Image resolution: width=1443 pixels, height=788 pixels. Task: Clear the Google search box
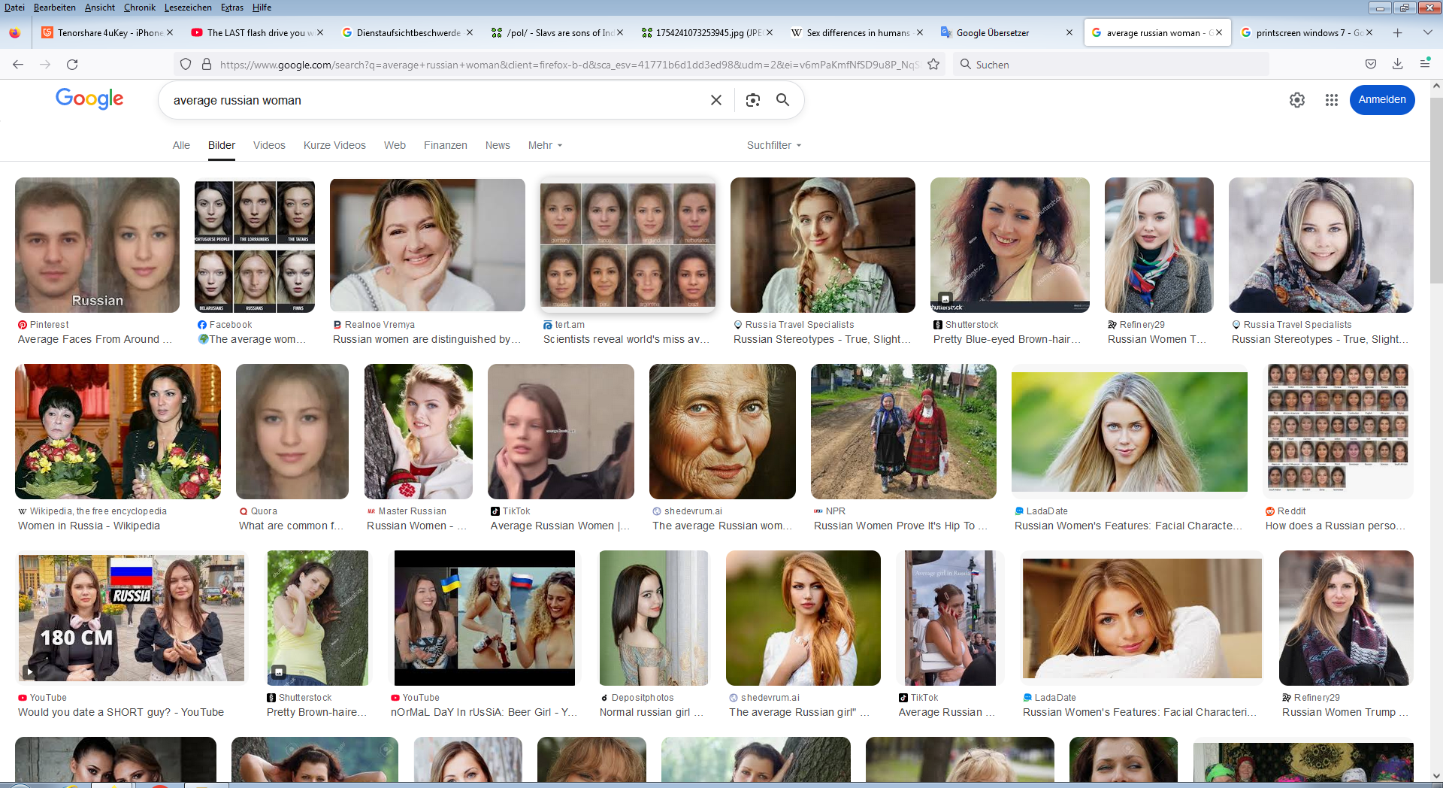716,100
